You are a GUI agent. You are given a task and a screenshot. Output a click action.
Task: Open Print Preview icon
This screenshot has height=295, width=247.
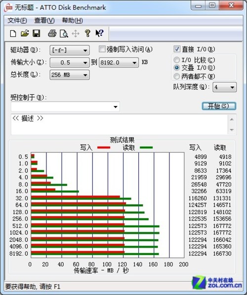[64, 34]
